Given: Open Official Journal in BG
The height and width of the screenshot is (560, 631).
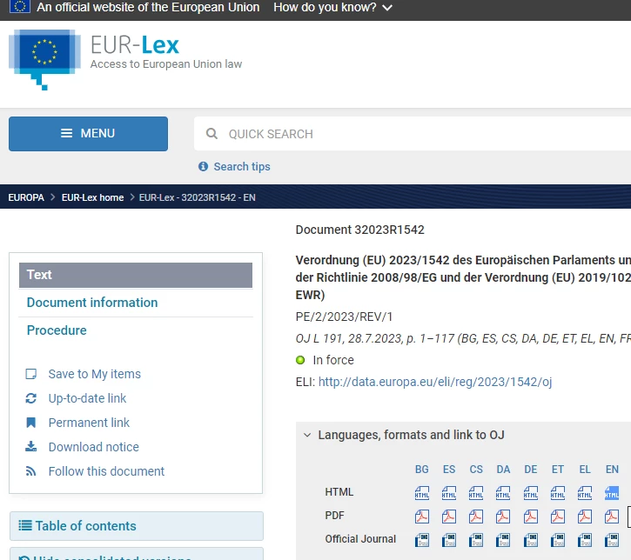Looking at the screenshot, I should (422, 540).
